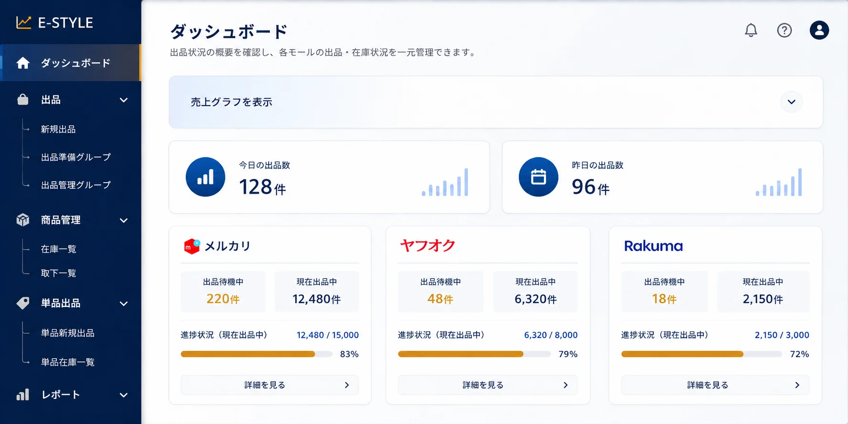The height and width of the screenshot is (424, 848).
Task: Click the round bar chart icon for 今日の出品数
Action: click(206, 177)
